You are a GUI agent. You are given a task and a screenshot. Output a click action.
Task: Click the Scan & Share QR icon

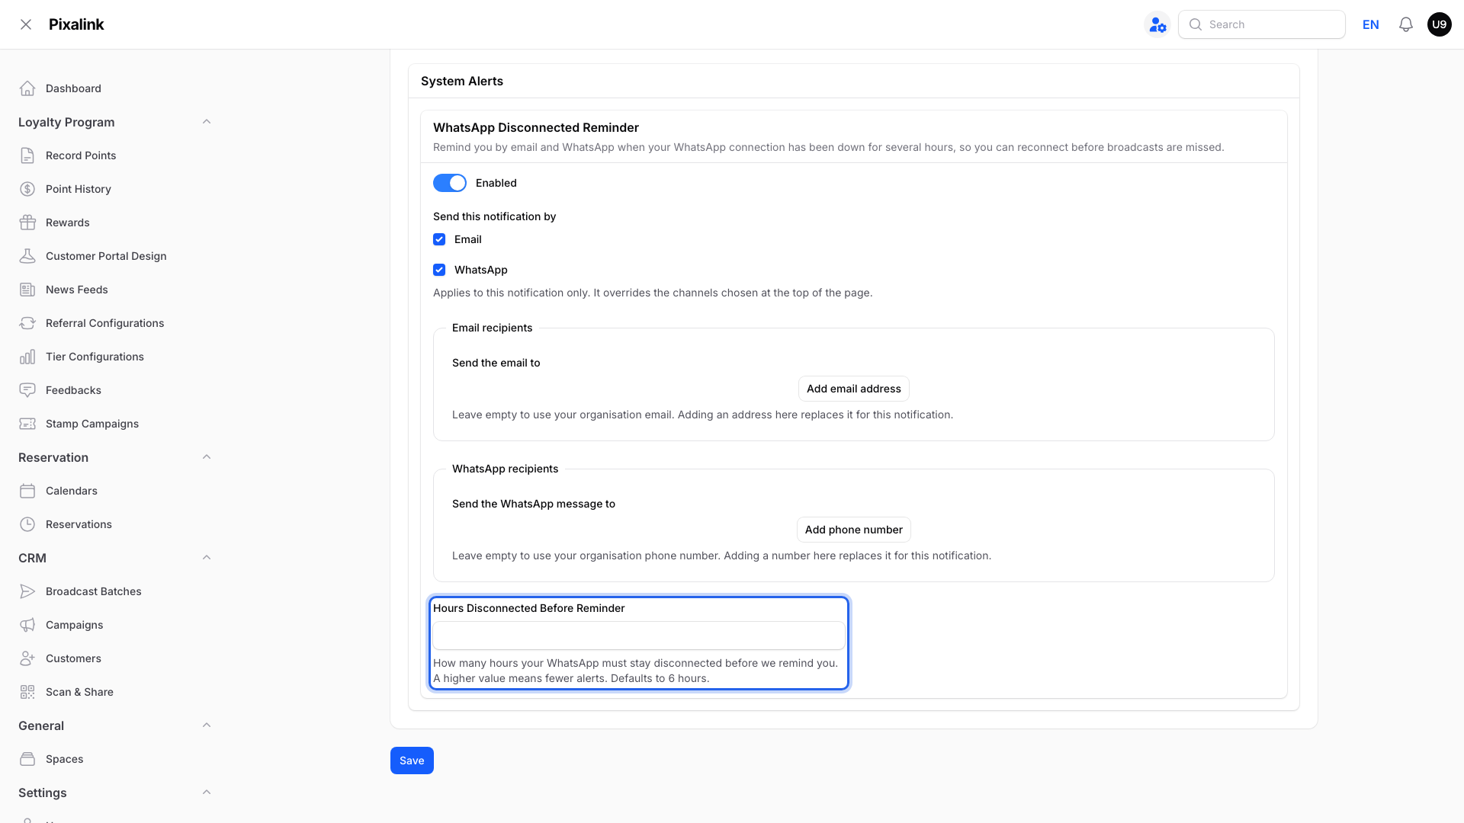pos(27,692)
